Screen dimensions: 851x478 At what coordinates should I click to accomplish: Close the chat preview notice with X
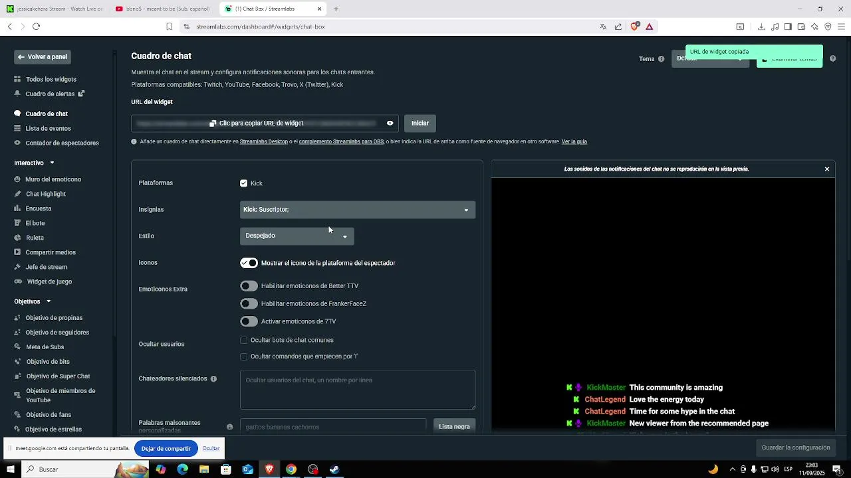827,169
